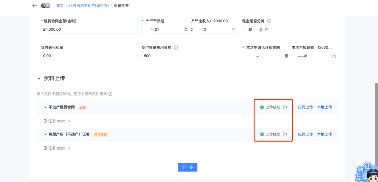The image size is (378, 182).
Task: Click the 支付转租租金 input field
Action: point(89,56)
